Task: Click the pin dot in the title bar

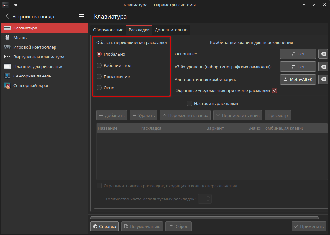Action: 16,4
